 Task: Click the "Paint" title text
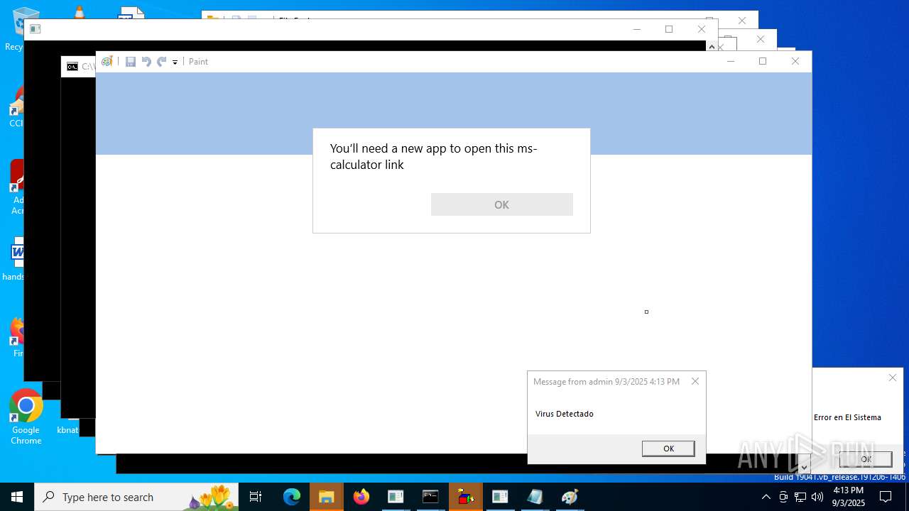199,62
